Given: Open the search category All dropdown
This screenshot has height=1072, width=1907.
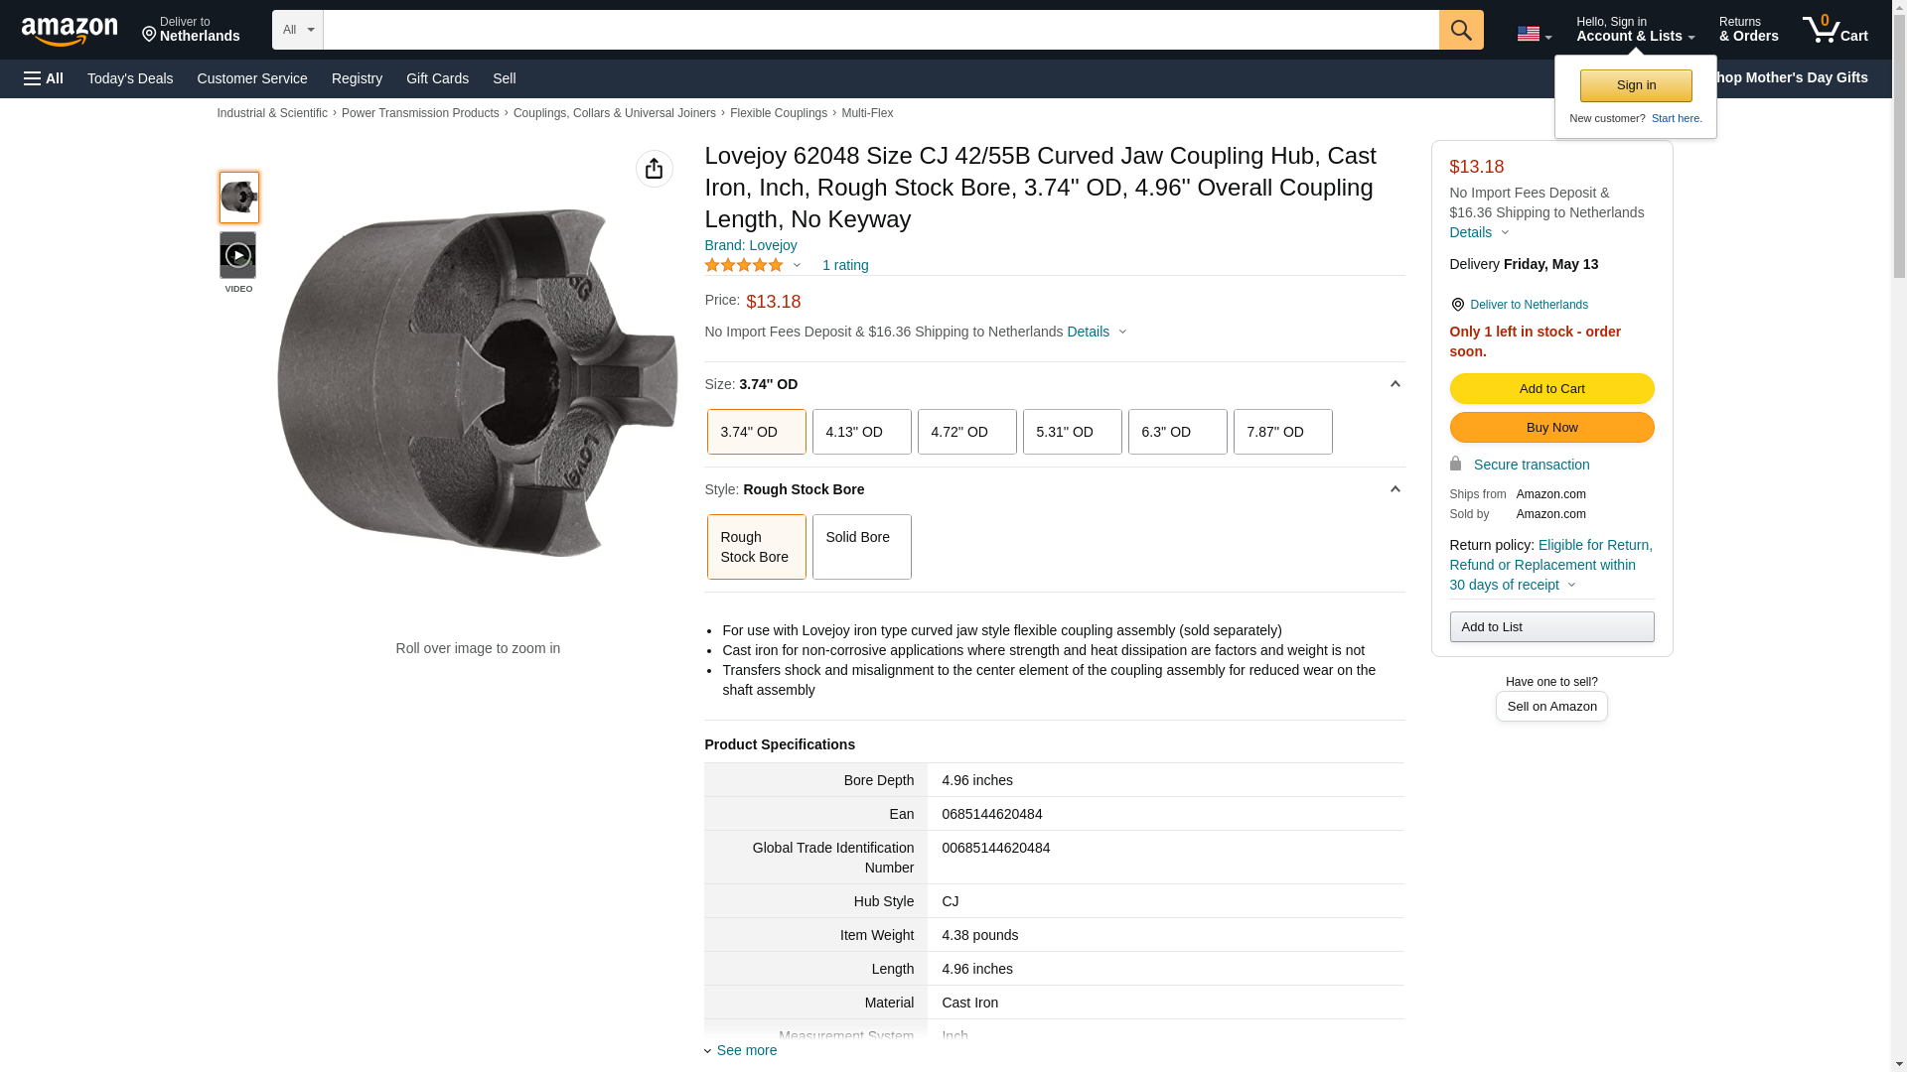Looking at the screenshot, I should click(297, 30).
